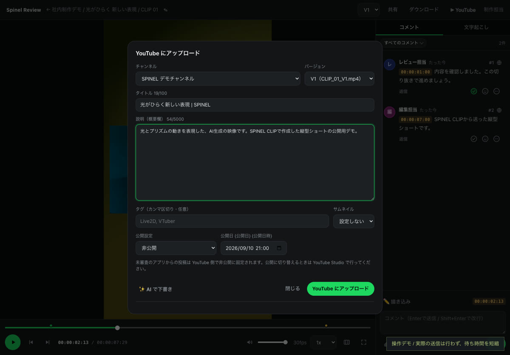Click the 編集担当 avatar
Viewport: 510px width, 355px height.
389,112
